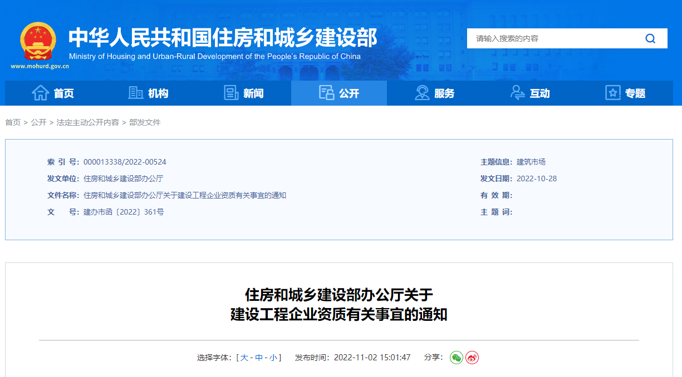Share the article via the WeChat icon
Viewport: 682px width, 377px height.
[457, 358]
